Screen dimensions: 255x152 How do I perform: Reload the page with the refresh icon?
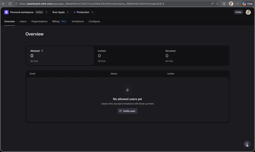(10, 4)
